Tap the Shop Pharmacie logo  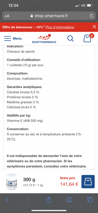pos(44,39)
